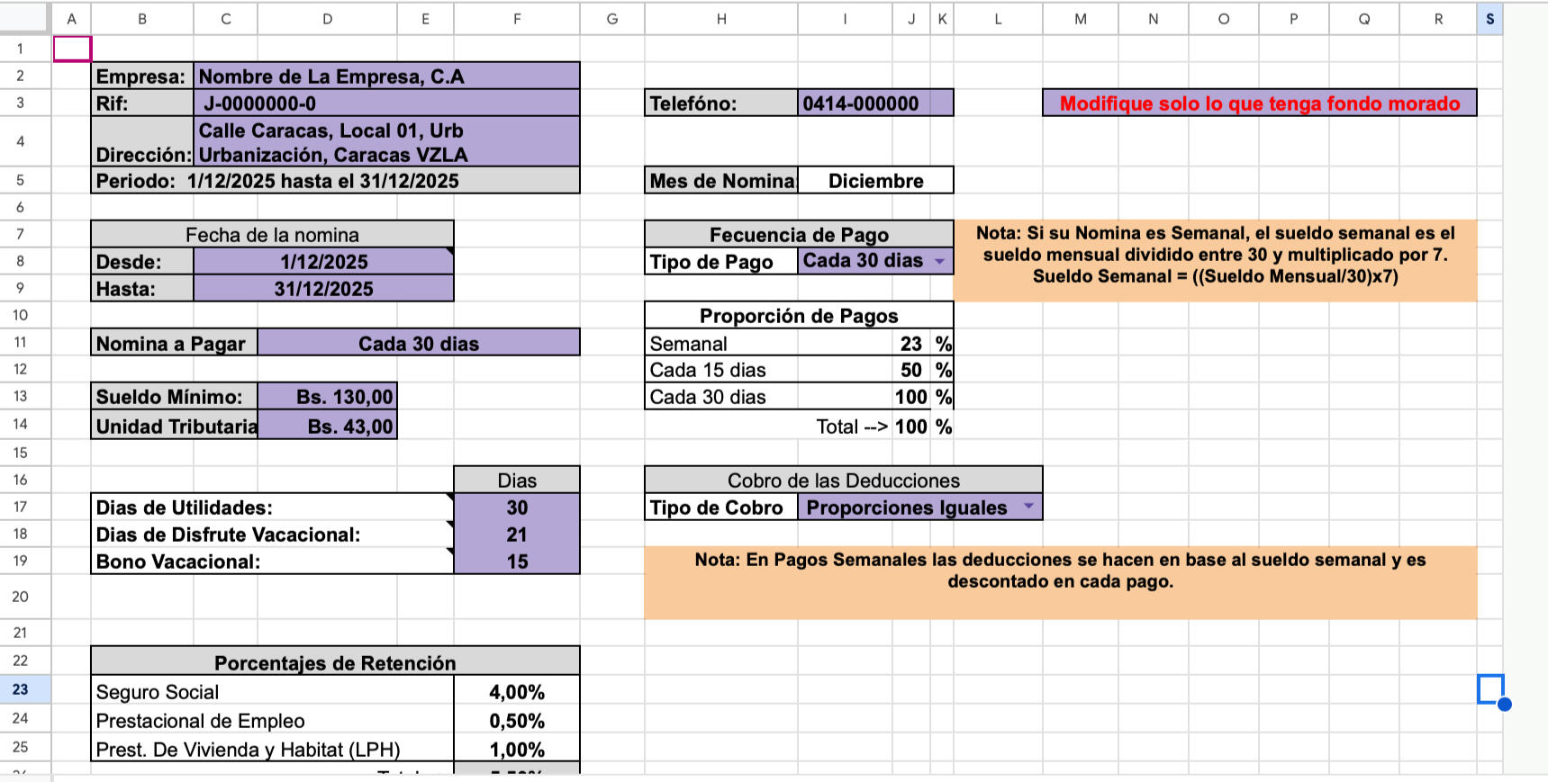The height and width of the screenshot is (782, 1548).
Task: Select row 23 header
Action: pos(21,689)
